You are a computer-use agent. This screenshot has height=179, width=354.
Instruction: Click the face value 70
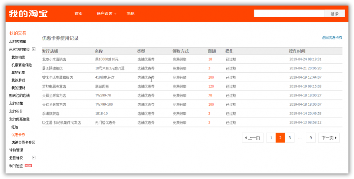[210, 95]
